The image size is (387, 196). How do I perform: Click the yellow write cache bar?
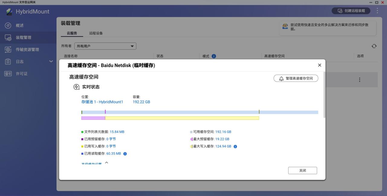182,118
